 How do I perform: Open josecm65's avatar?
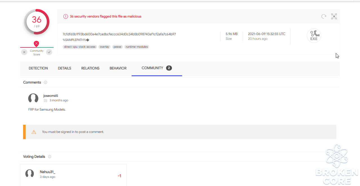(33, 98)
